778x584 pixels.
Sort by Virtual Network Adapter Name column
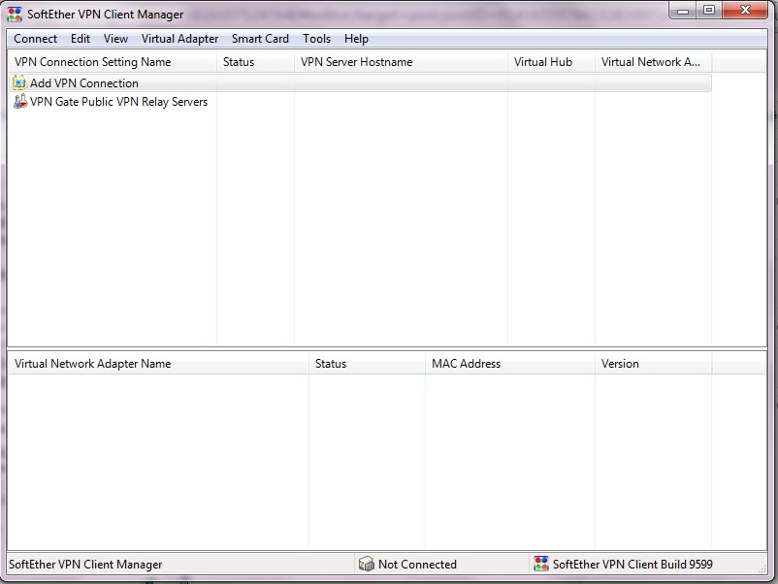(159, 364)
